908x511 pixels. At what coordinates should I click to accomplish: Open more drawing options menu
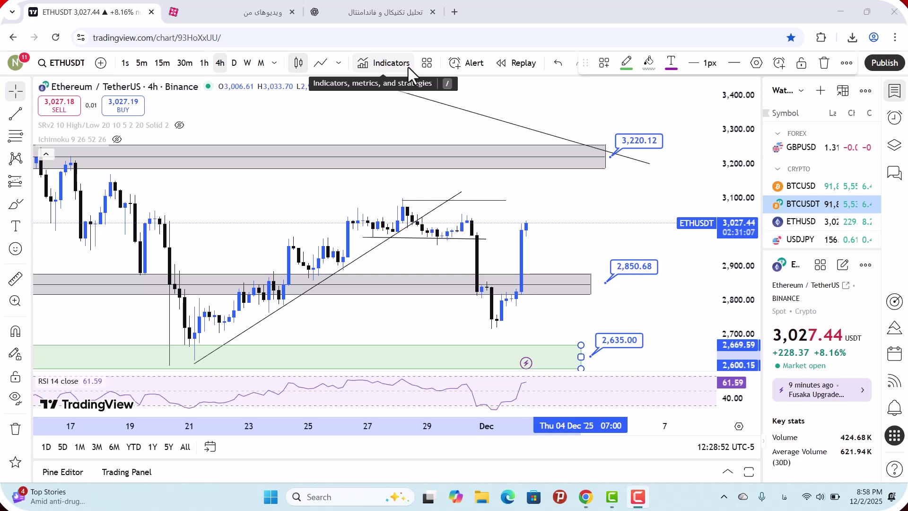(x=847, y=63)
